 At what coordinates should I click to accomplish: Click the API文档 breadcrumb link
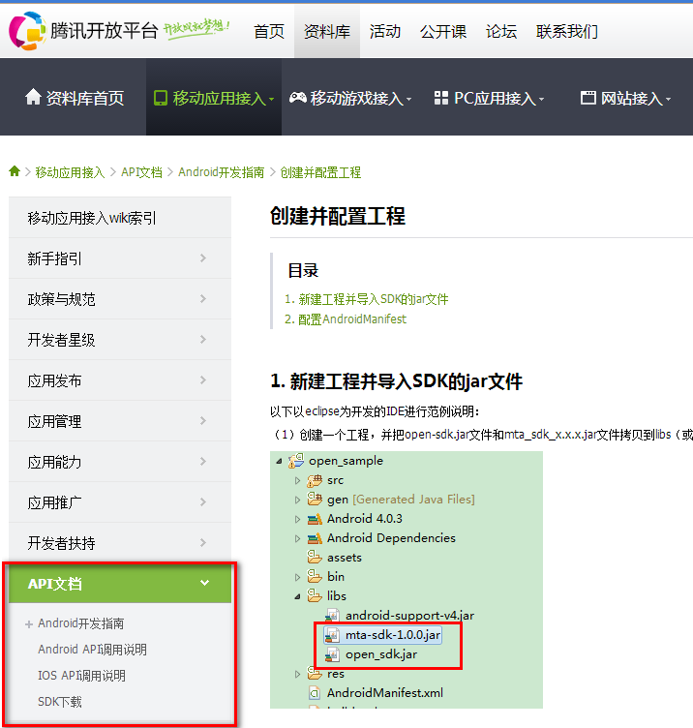(141, 172)
